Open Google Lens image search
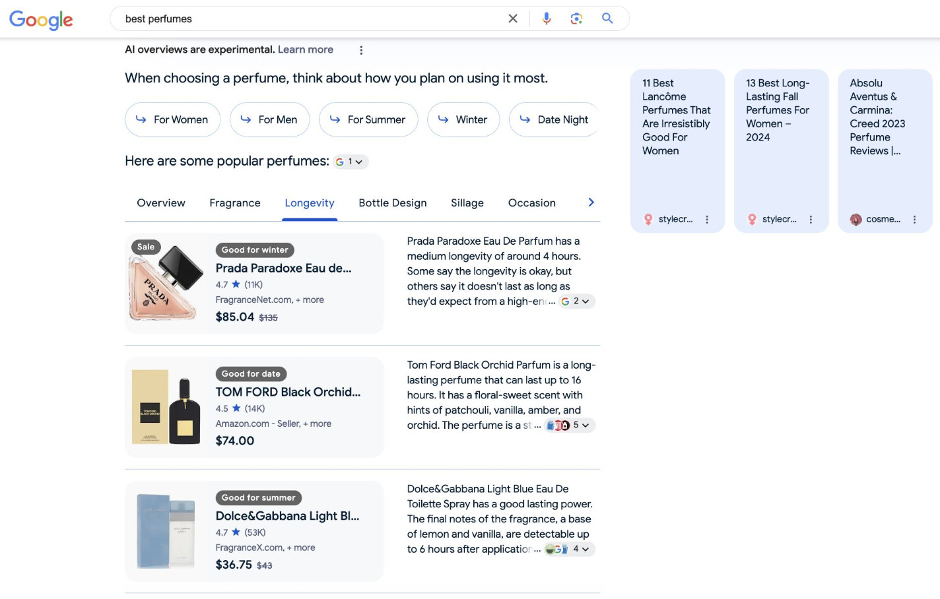This screenshot has width=940, height=599. tap(576, 18)
